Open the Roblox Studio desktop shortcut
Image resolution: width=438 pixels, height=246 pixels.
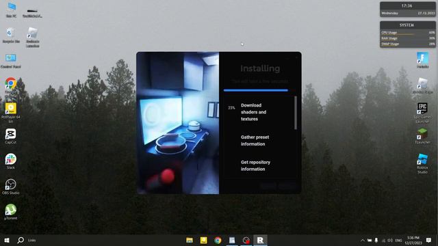click(422, 163)
